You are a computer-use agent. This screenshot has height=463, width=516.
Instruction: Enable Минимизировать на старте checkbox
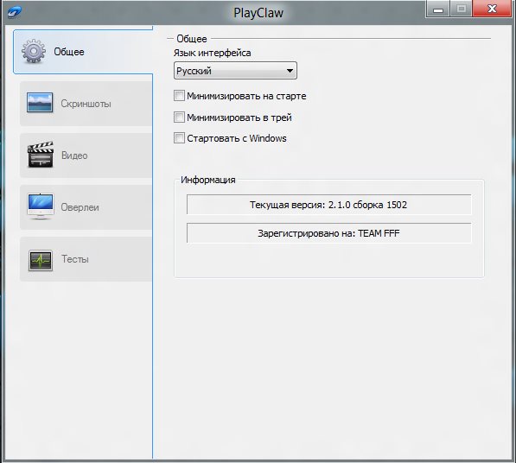click(x=179, y=96)
